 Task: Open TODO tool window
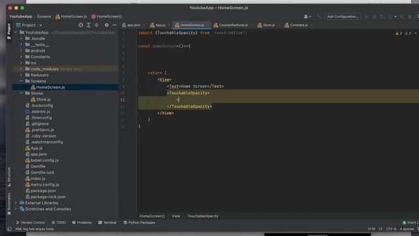pyautogui.click(x=58, y=223)
